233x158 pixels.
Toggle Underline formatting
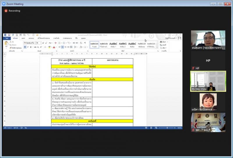tap(31, 47)
